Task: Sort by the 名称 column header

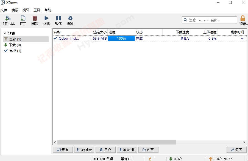Action: click(66, 32)
